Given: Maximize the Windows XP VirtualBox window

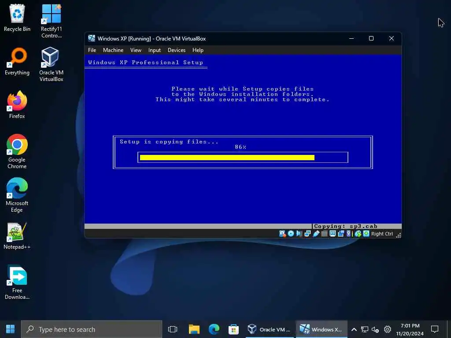Looking at the screenshot, I should click(x=371, y=38).
